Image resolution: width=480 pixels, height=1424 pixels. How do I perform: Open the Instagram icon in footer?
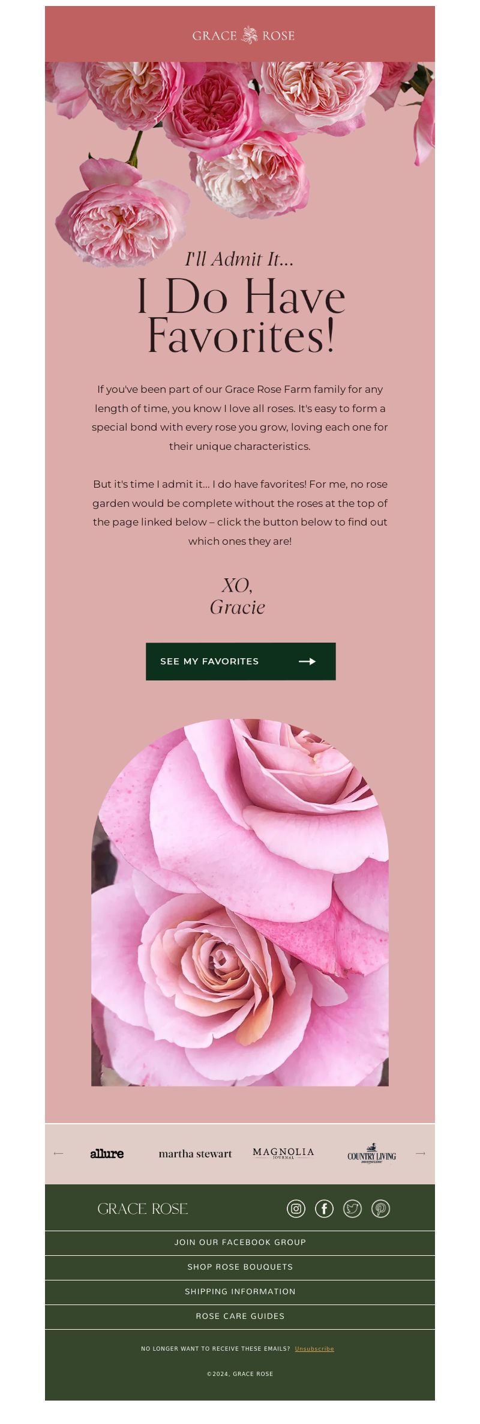[296, 1208]
